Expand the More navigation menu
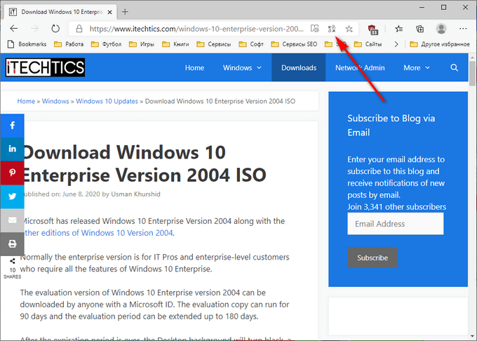 tap(417, 67)
